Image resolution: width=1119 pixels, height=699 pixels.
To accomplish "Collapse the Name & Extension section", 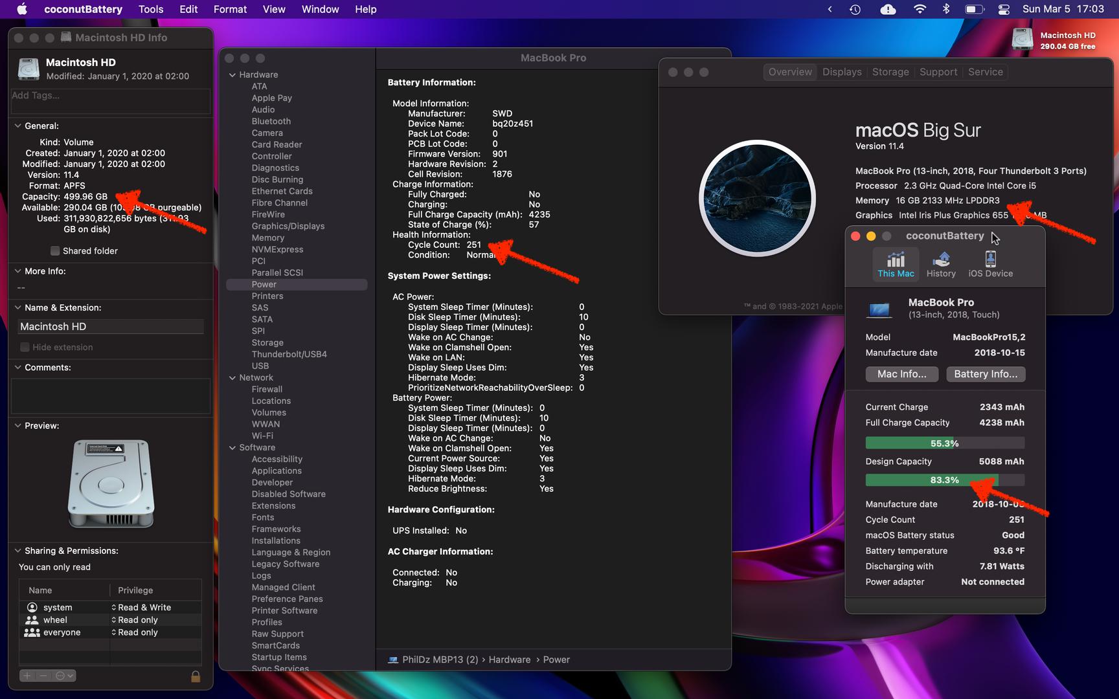I will click(18, 307).
